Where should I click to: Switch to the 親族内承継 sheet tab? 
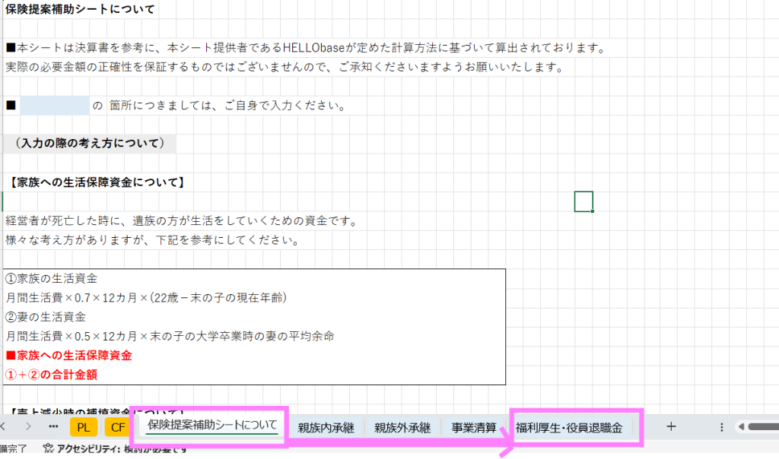tap(326, 427)
